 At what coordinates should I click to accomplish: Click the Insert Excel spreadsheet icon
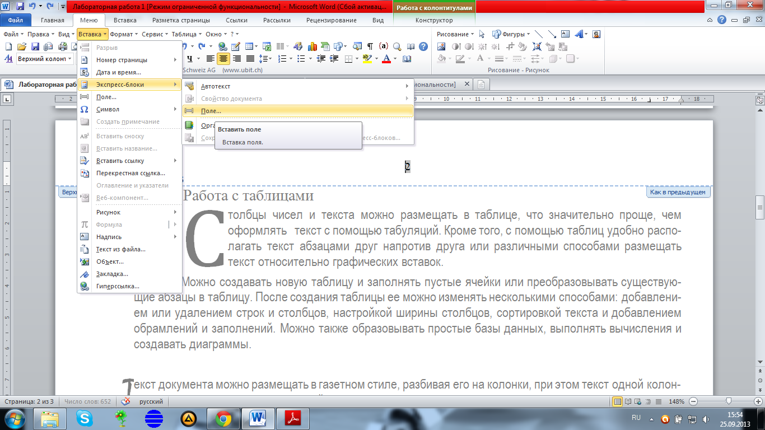pyautogui.click(x=267, y=46)
